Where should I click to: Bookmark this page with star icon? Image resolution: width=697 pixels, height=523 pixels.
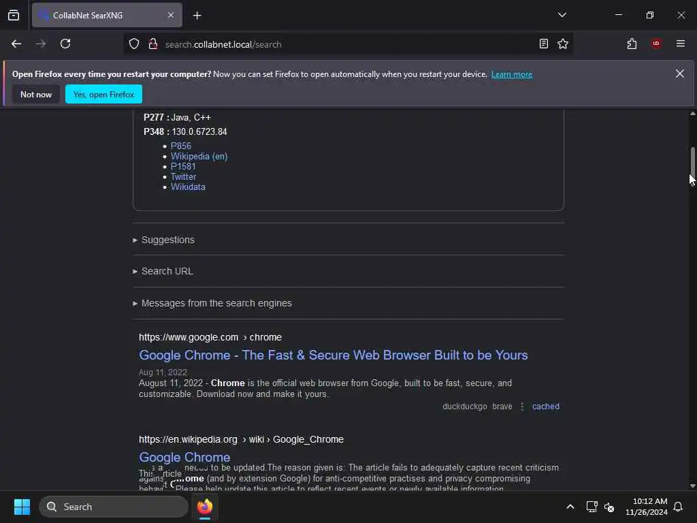pos(563,44)
